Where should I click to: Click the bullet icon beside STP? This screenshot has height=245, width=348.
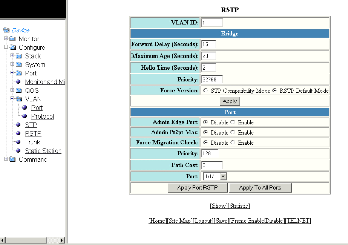click(18, 125)
